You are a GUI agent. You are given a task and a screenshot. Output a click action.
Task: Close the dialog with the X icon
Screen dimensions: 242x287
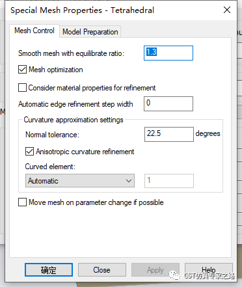coord(227,10)
